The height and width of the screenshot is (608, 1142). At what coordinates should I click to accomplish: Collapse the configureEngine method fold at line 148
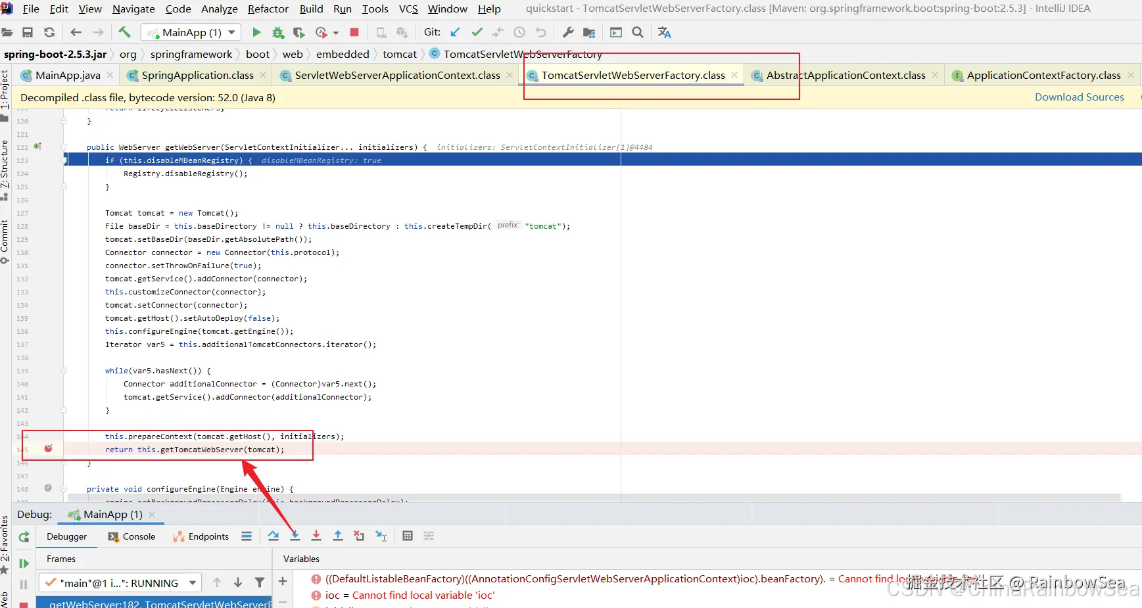(64, 489)
